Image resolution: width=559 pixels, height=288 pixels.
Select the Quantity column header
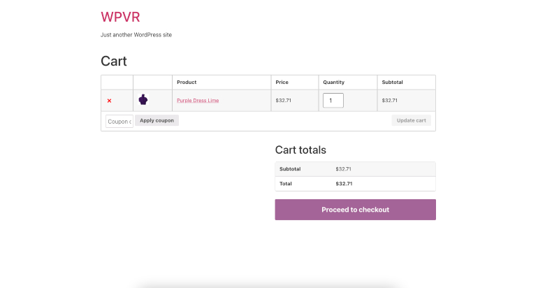(333, 82)
